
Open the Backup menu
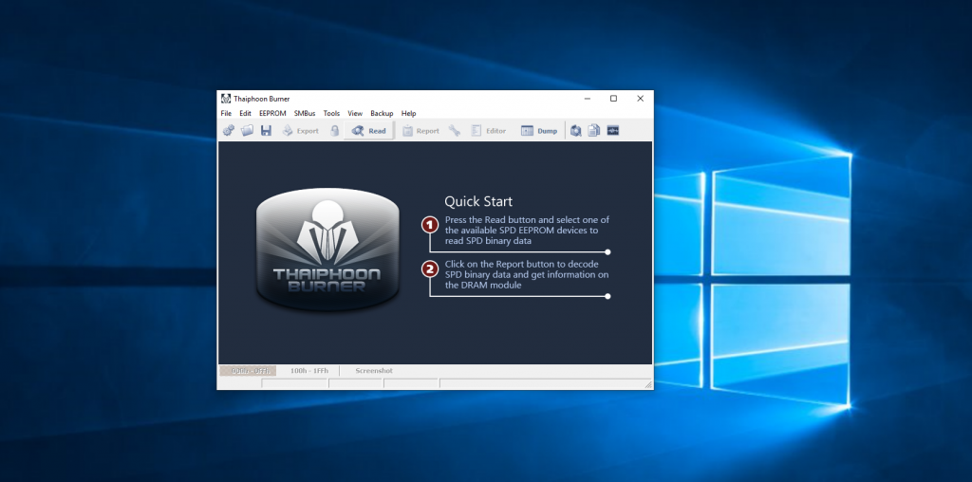point(382,113)
